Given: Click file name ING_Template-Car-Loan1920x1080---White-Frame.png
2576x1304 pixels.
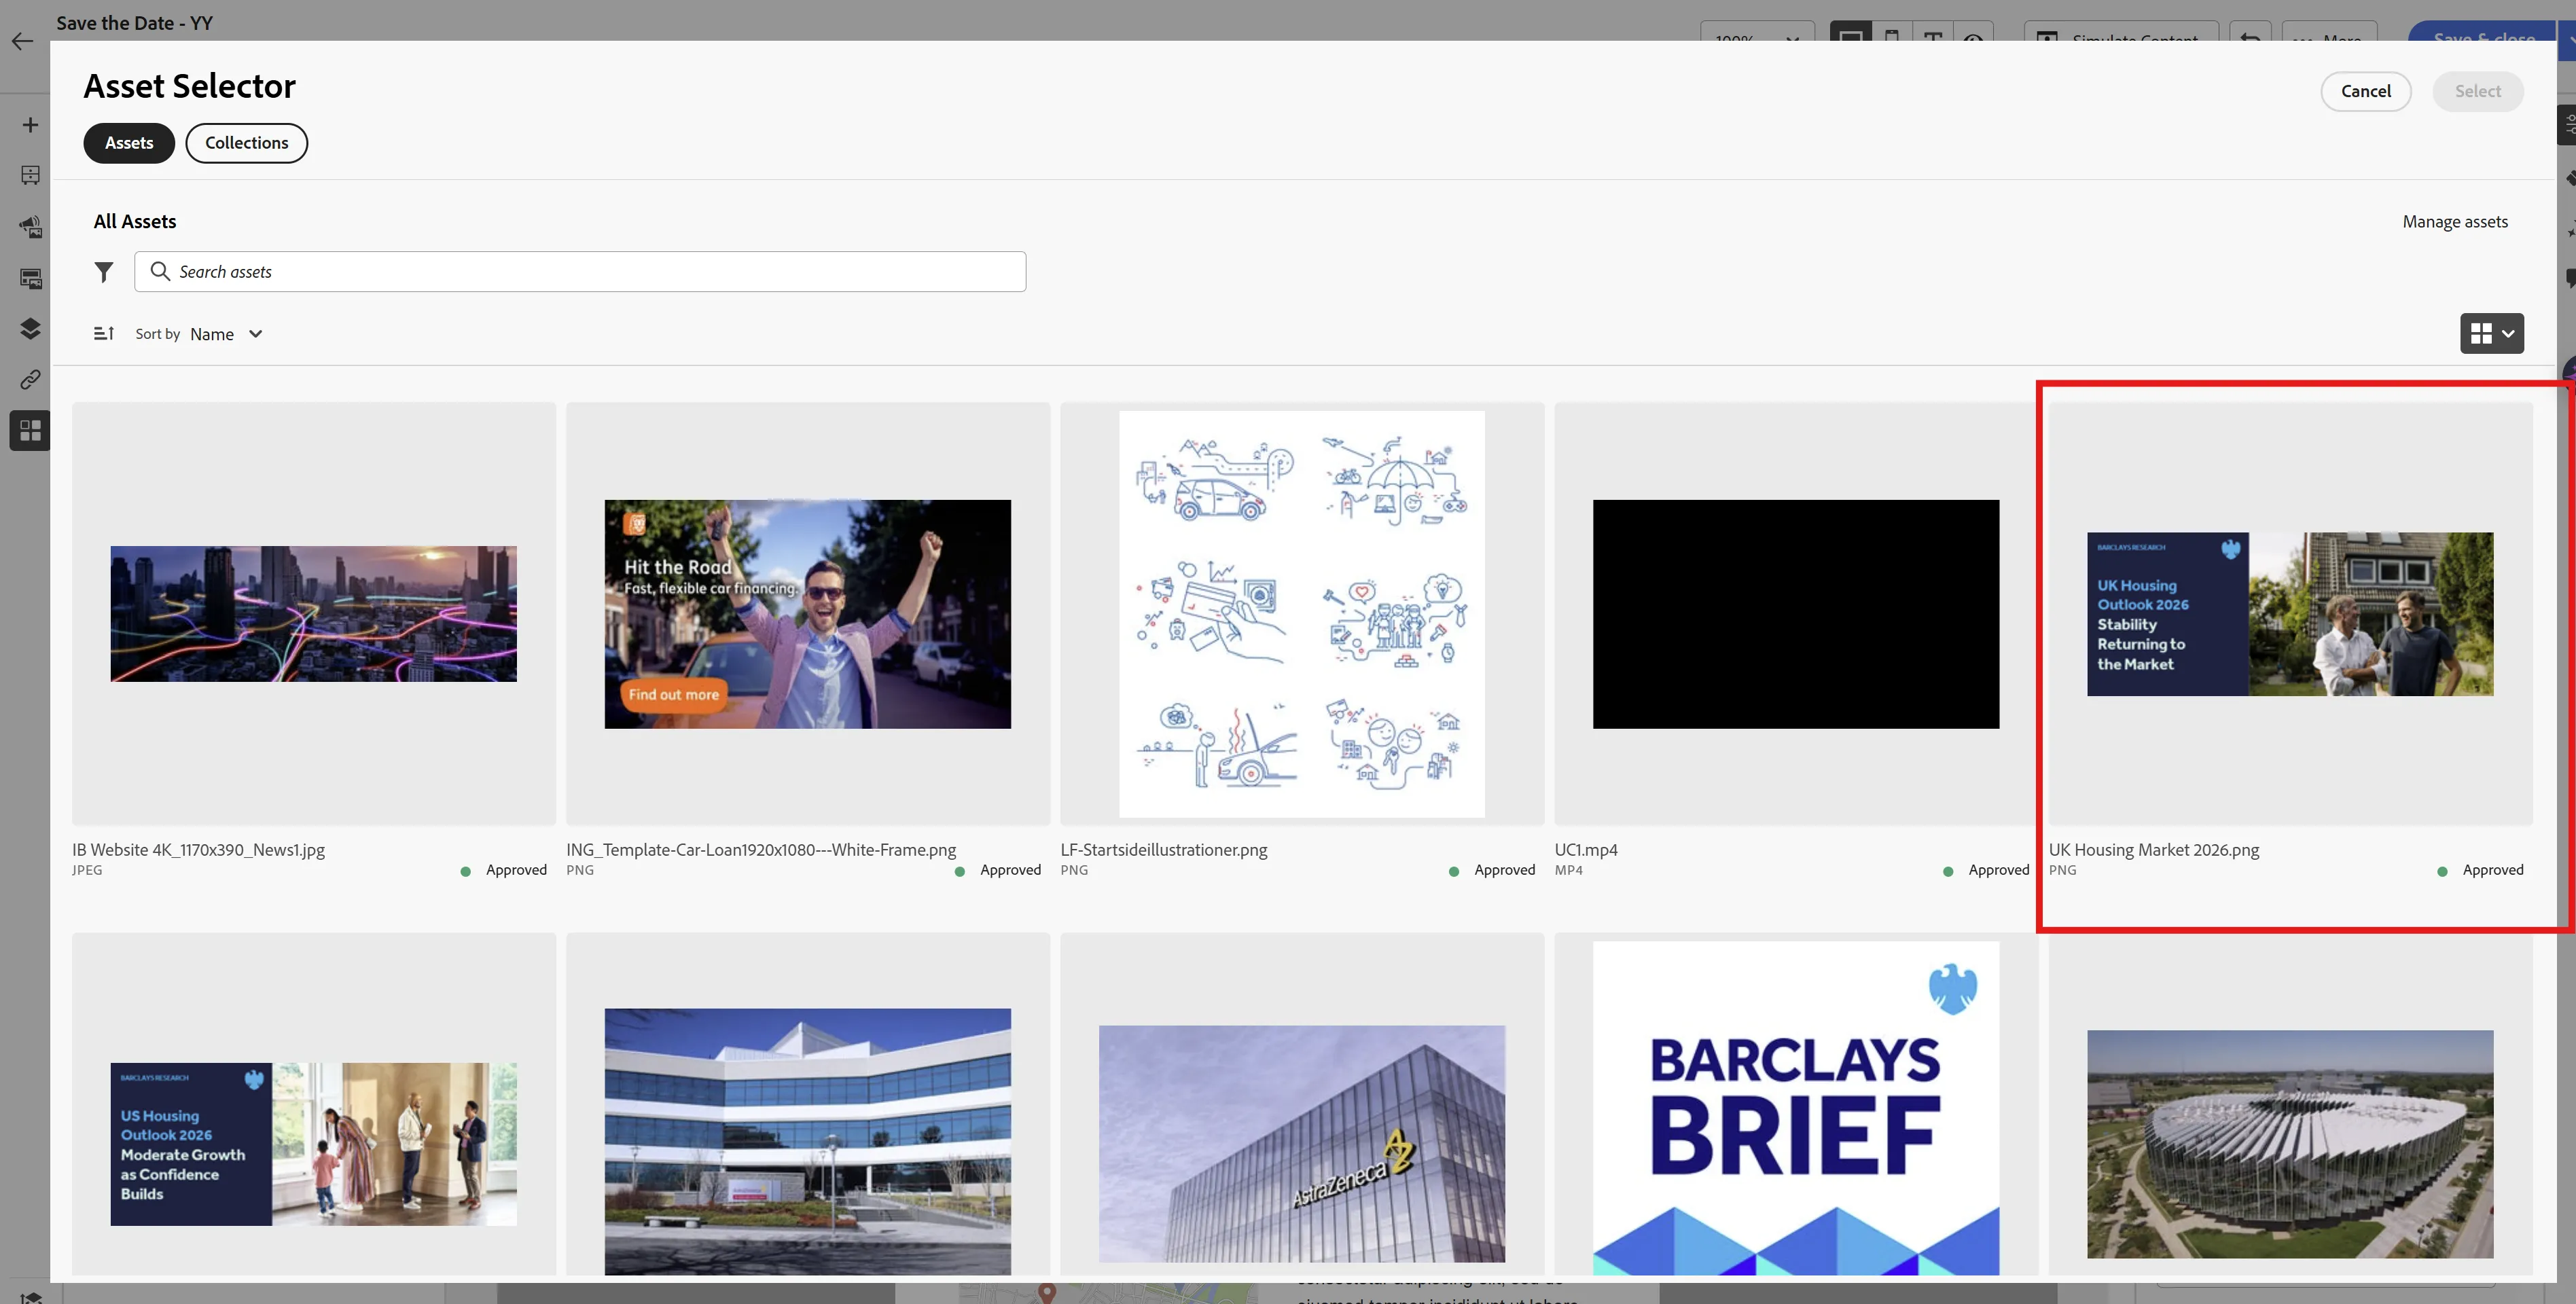Looking at the screenshot, I should (761, 850).
